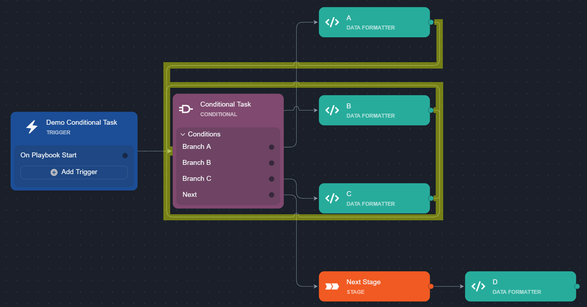The image size is (587, 307).
Task: Click the plus icon in Add Trigger
Action: [x=54, y=172]
